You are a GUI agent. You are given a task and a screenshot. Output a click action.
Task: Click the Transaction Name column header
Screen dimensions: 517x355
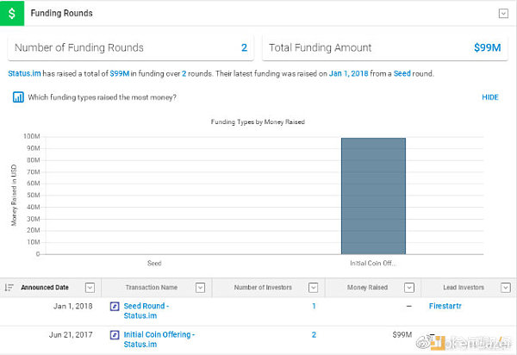[152, 288]
